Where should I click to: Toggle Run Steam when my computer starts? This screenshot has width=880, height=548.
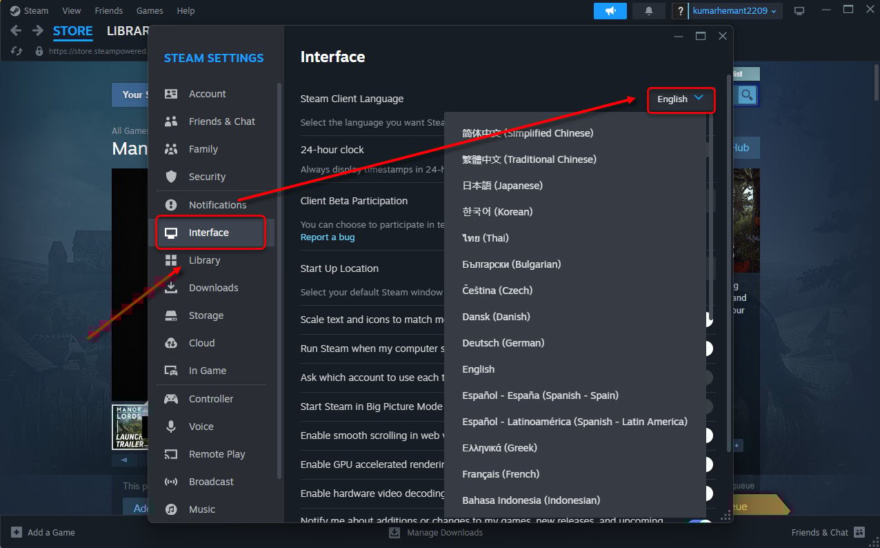(706, 349)
